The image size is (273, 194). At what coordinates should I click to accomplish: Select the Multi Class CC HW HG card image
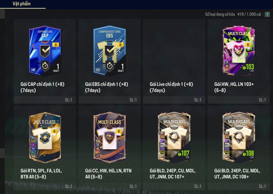[x=109, y=137]
